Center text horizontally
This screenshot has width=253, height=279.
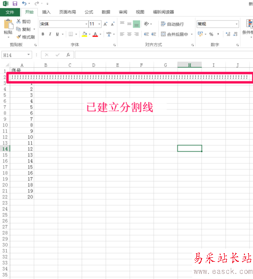(x=129, y=34)
